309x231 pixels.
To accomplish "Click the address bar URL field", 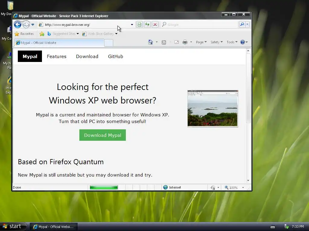I will (85, 25).
